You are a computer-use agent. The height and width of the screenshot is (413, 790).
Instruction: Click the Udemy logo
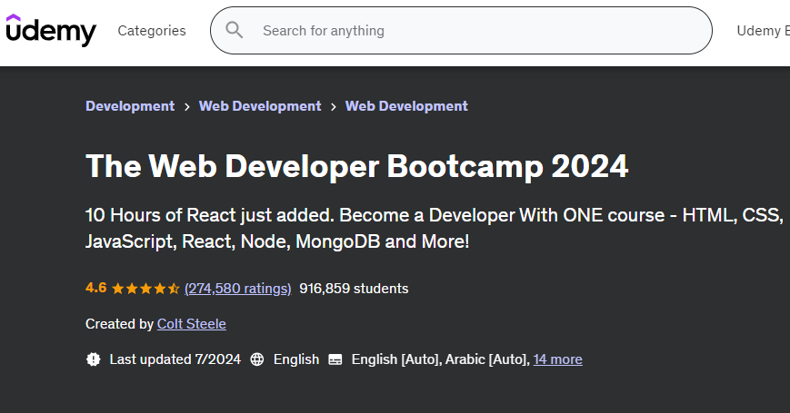pyautogui.click(x=51, y=30)
